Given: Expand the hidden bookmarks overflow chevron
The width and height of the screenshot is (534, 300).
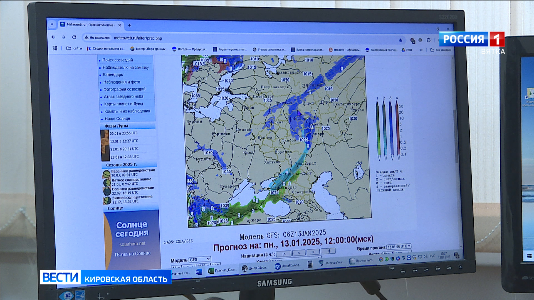Looking at the screenshot, I should [421, 50].
